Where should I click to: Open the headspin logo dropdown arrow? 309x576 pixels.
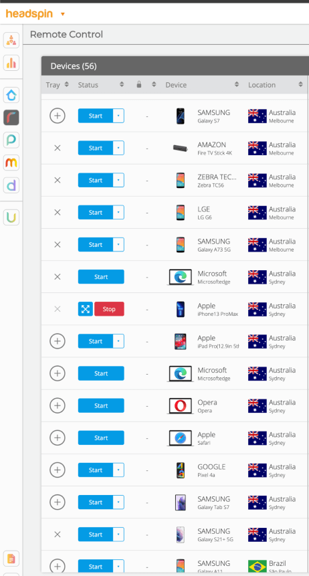click(x=62, y=14)
